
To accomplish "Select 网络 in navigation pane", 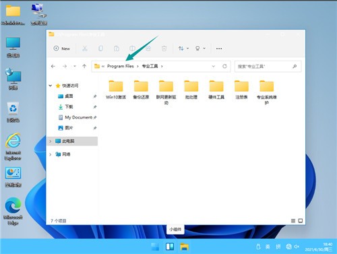I will 66,154.
